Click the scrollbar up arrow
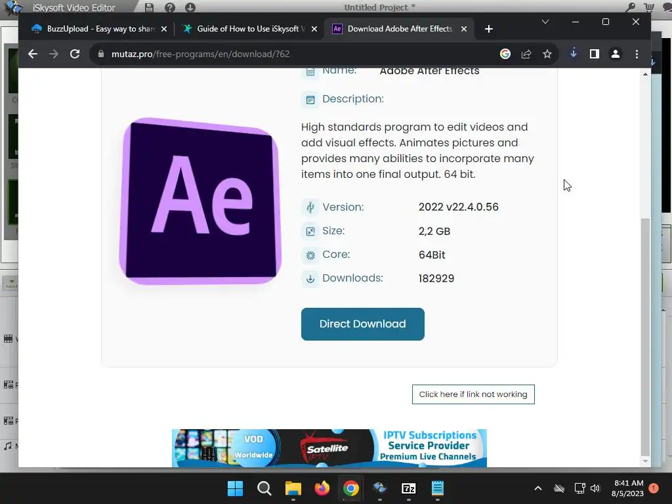Image resolution: width=672 pixels, height=504 pixels. 645,74
